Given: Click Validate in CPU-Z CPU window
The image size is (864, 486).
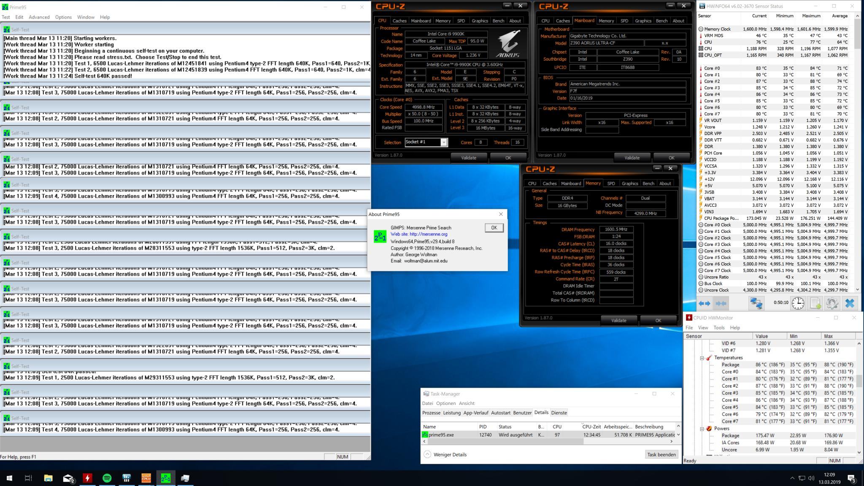Looking at the screenshot, I should [469, 158].
